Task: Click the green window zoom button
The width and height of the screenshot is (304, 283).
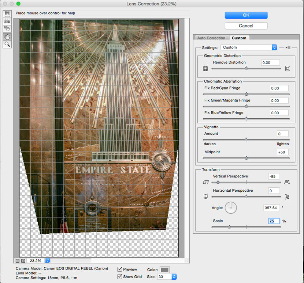Action: (18, 4)
